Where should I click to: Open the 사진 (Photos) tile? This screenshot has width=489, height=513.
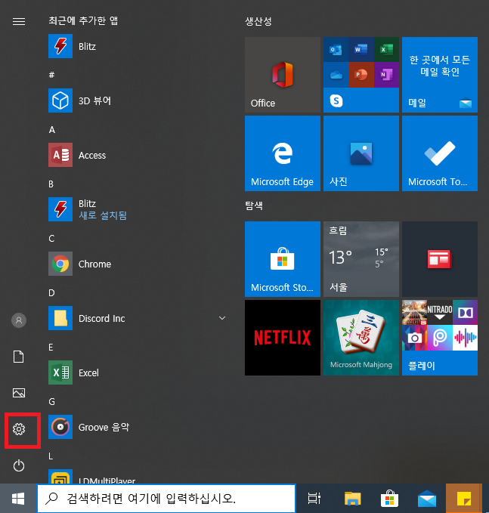pos(361,153)
